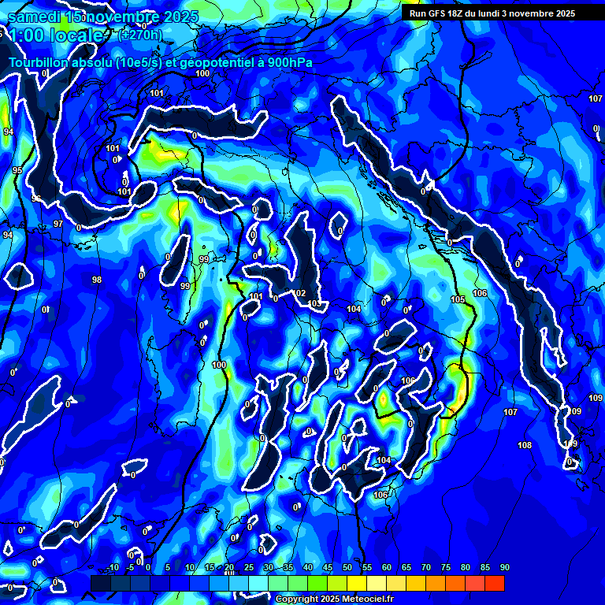Click the legend scale value '90'
605x605 pixels.
(x=505, y=567)
